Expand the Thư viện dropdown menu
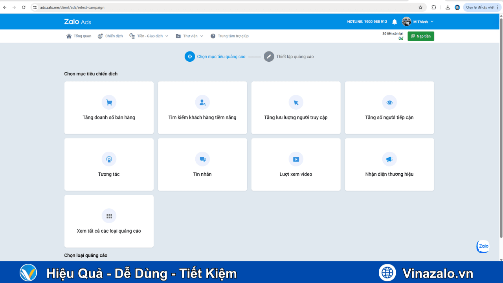This screenshot has width=503, height=283. pos(189,36)
